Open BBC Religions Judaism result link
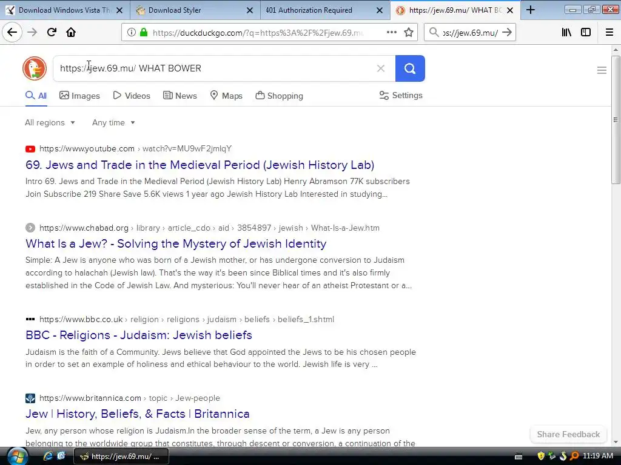621x465 pixels. pos(139,335)
